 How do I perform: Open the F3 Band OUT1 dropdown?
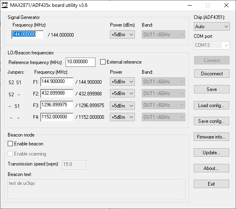[163, 105]
